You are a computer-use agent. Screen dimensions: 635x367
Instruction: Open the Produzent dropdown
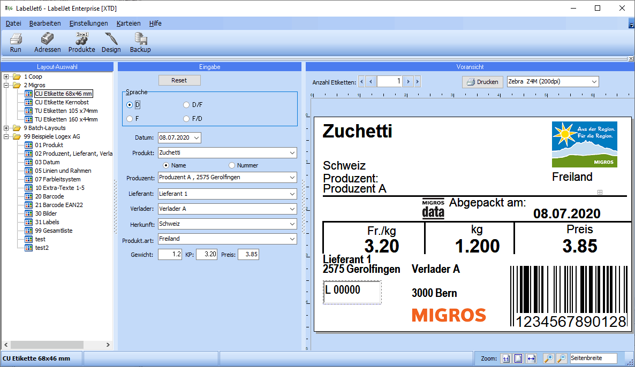[x=292, y=178]
